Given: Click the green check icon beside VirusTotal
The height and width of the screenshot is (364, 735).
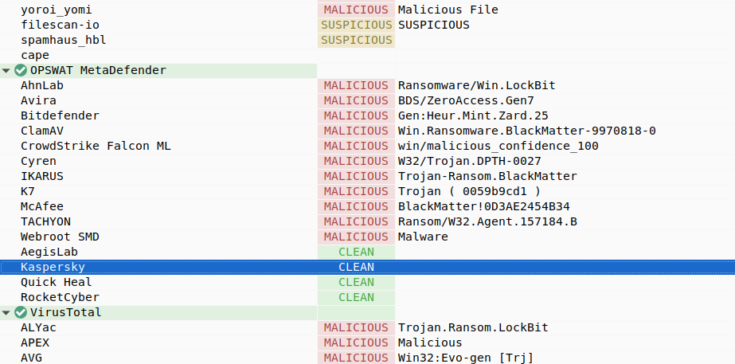Looking at the screenshot, I should (20, 312).
